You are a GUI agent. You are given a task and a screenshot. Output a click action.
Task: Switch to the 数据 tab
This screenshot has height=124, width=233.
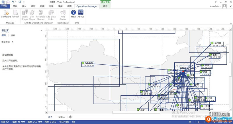tap(42, 6)
